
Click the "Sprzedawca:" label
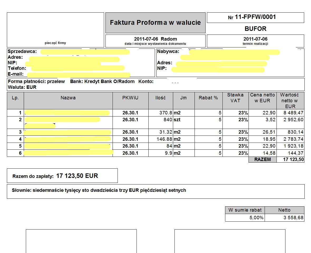(x=22, y=51)
